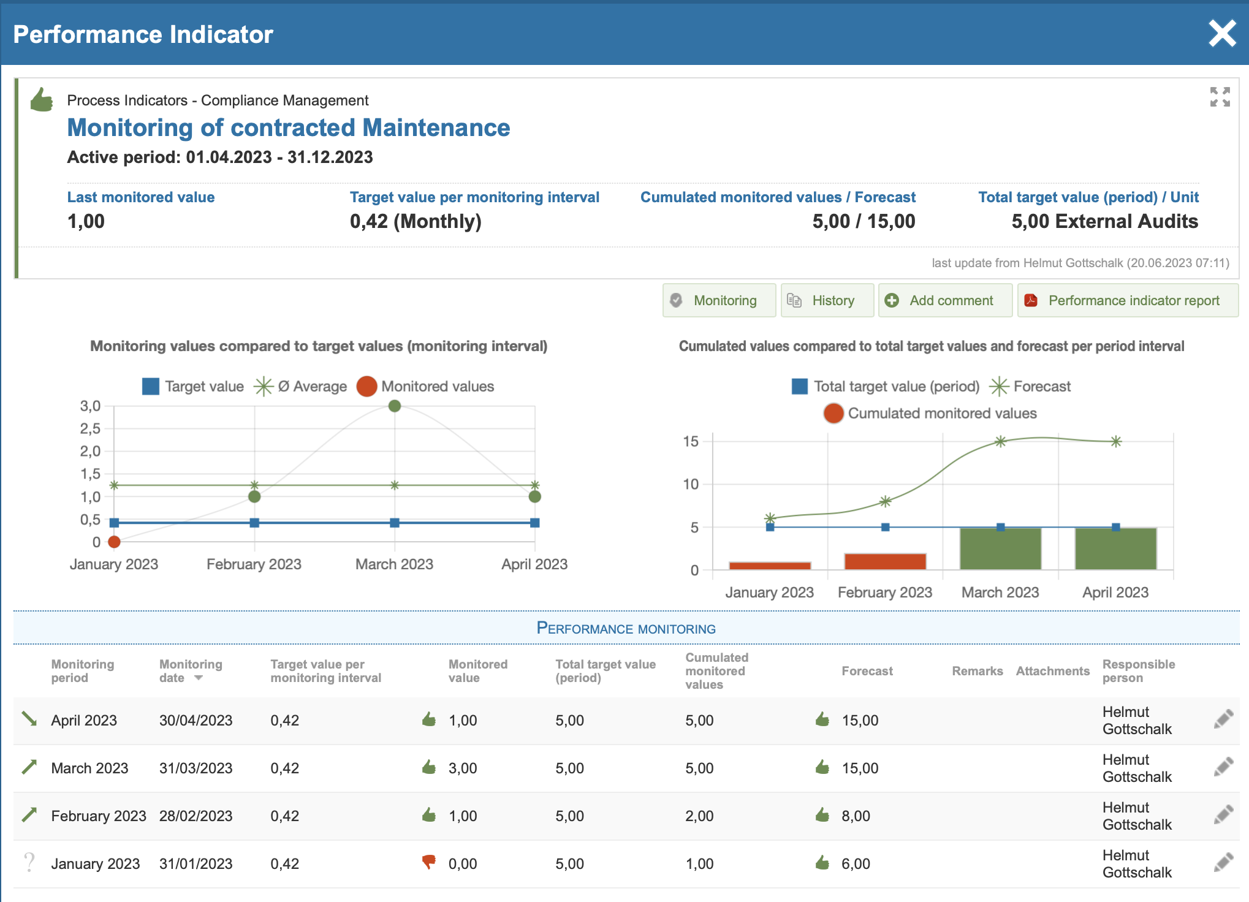
Task: Sort by Monitoring date dropdown arrow
Action: (x=199, y=678)
